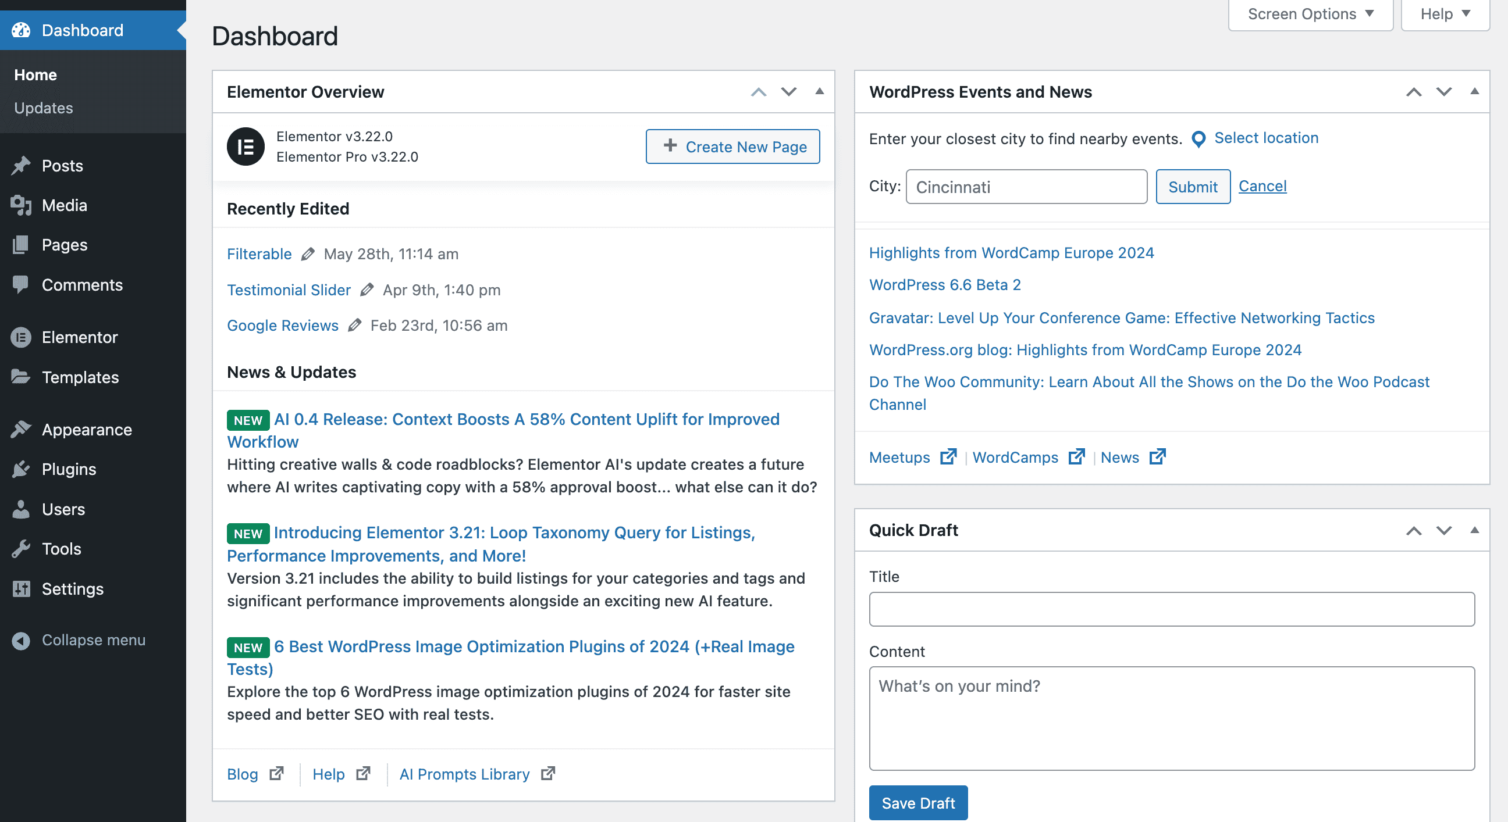This screenshot has width=1508, height=822.
Task: Click external link icon beside AI Prompts Library
Action: click(x=548, y=773)
